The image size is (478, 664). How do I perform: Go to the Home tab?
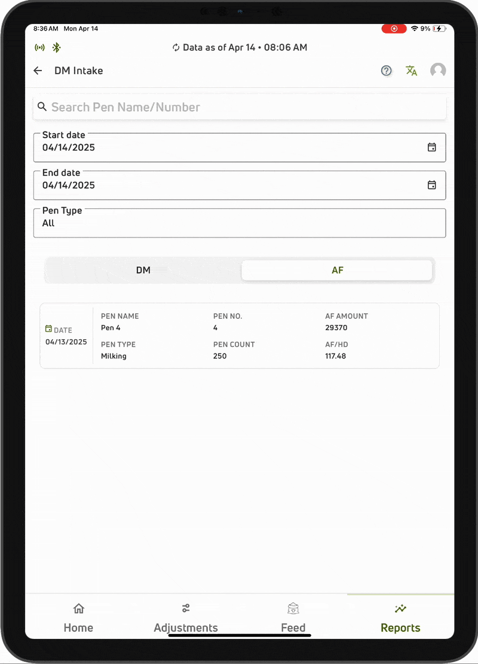78,618
